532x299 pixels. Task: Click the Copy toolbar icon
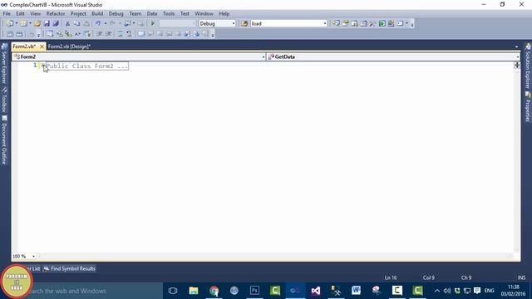pyautogui.click(x=77, y=23)
